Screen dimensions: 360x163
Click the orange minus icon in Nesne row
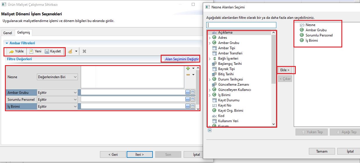(x=188, y=75)
